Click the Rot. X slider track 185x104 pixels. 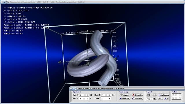[x=84, y=95]
